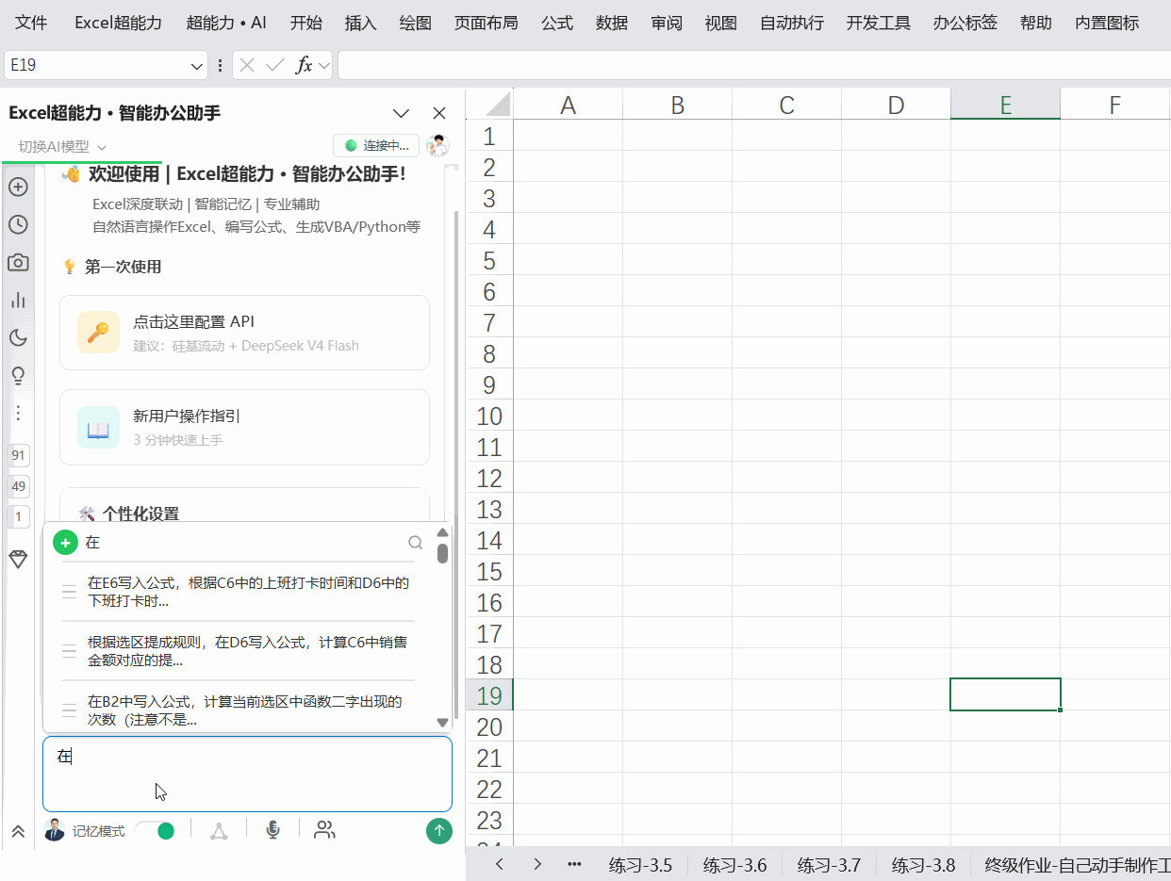Screen dimensions: 1171x881
Task: Click the small avatar beside 记忆模式
Action: click(55, 830)
